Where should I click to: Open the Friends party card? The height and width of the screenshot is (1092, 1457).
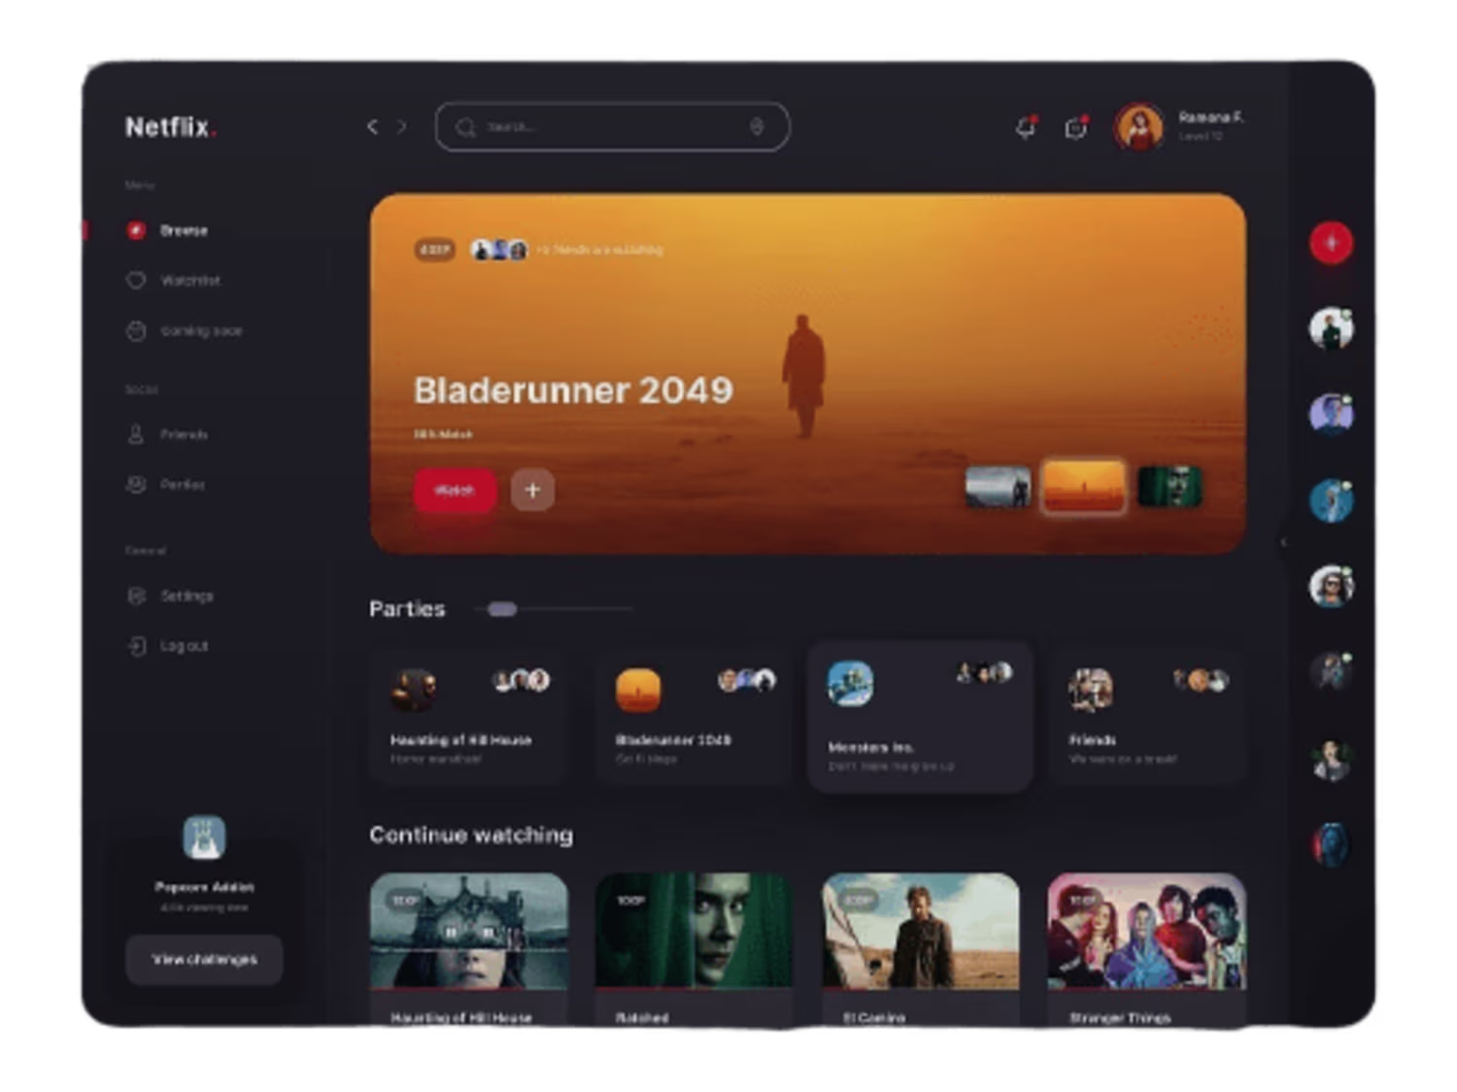(x=1147, y=716)
